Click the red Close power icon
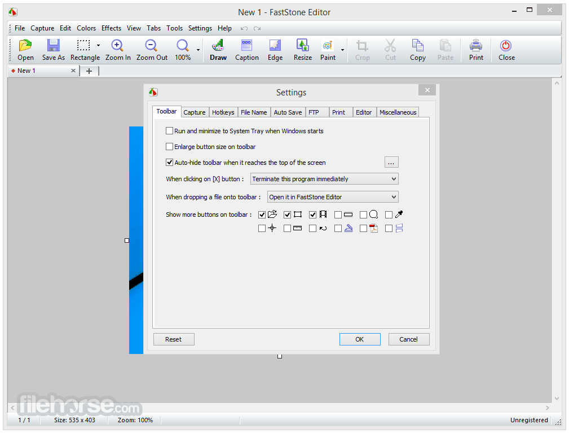569x433 pixels. pyautogui.click(x=506, y=45)
